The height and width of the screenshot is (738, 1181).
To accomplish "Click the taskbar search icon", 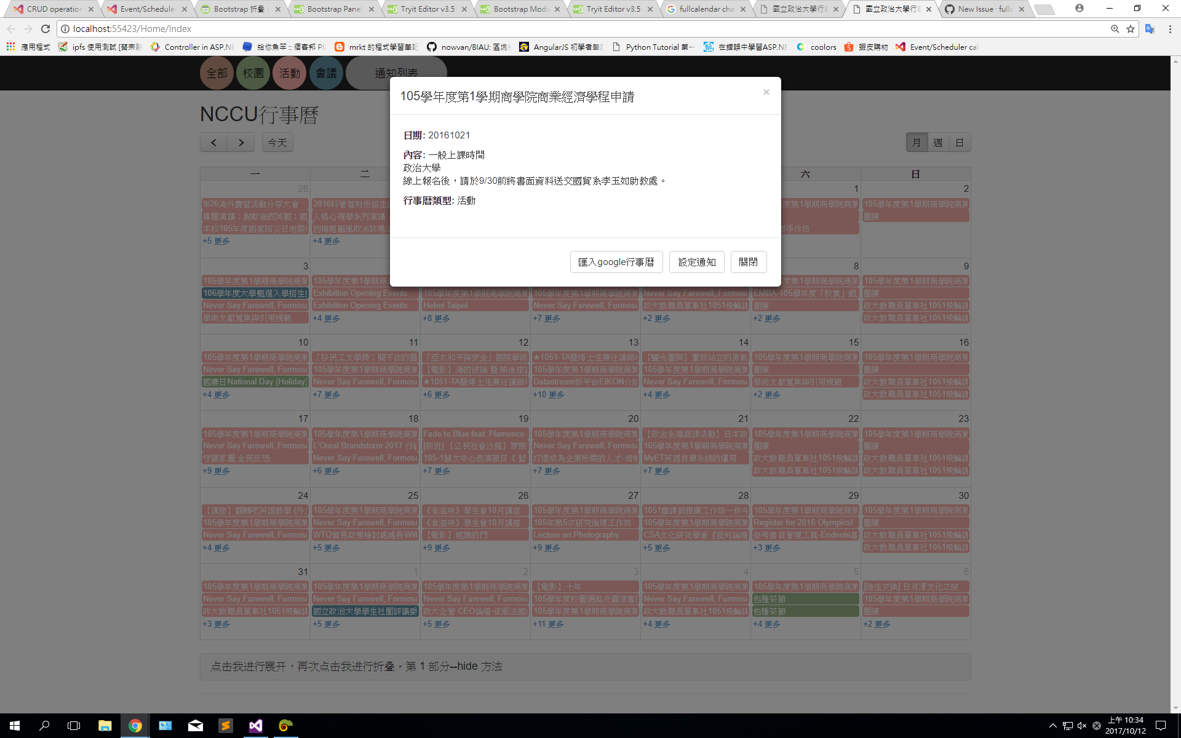I will tap(43, 726).
